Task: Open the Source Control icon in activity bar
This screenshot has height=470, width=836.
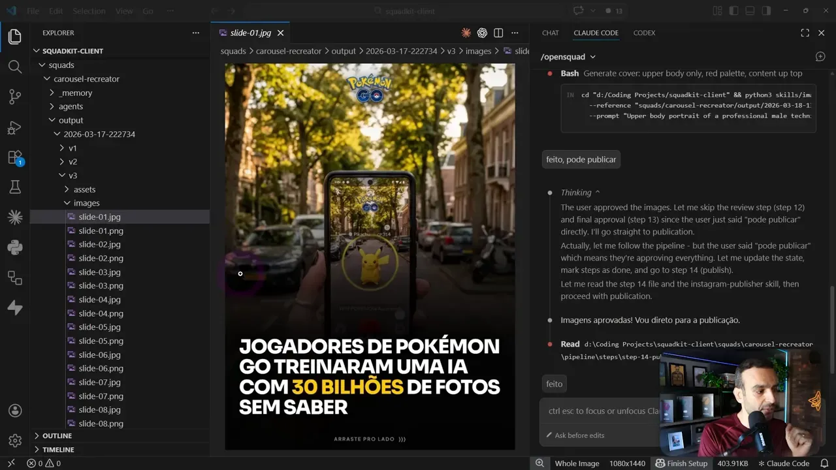Action: click(x=14, y=97)
